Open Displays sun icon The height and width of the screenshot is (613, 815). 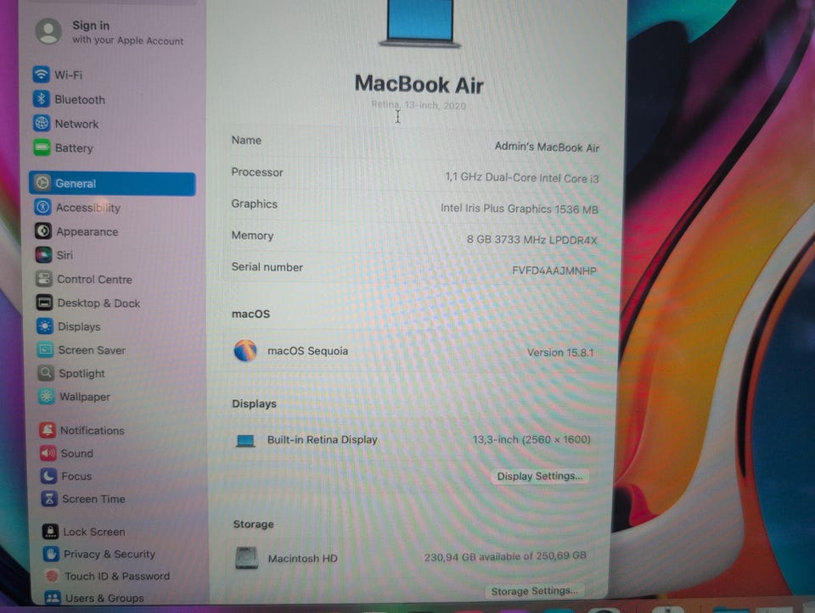(45, 326)
